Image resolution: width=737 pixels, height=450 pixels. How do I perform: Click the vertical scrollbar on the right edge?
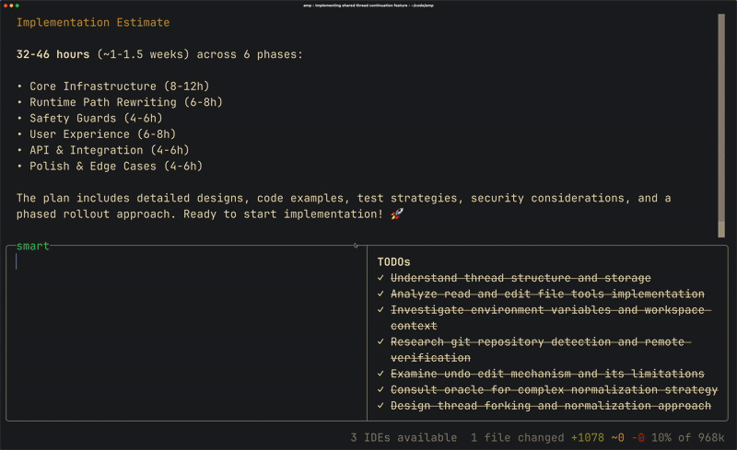[x=721, y=124]
